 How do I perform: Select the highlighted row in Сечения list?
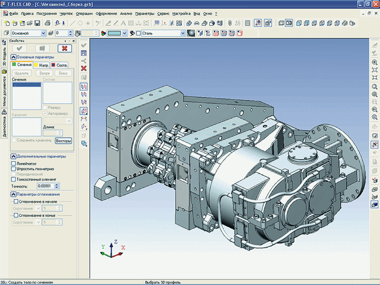click(x=27, y=85)
